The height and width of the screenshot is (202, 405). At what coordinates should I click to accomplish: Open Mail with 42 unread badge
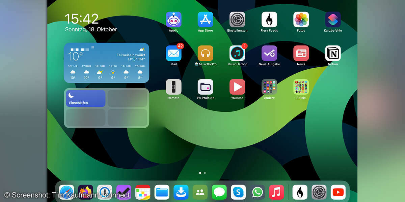(x=173, y=53)
